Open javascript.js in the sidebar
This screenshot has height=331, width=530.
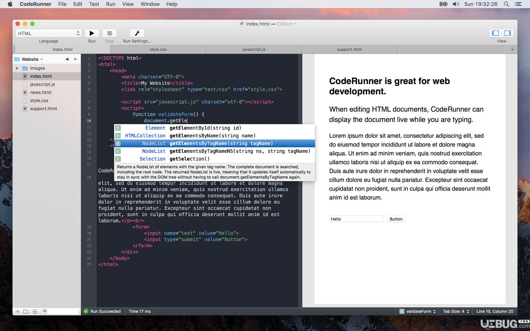[x=47, y=84]
